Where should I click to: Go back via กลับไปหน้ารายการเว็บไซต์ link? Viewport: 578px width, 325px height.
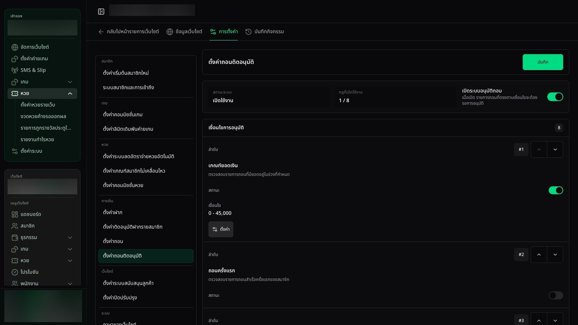coord(129,32)
